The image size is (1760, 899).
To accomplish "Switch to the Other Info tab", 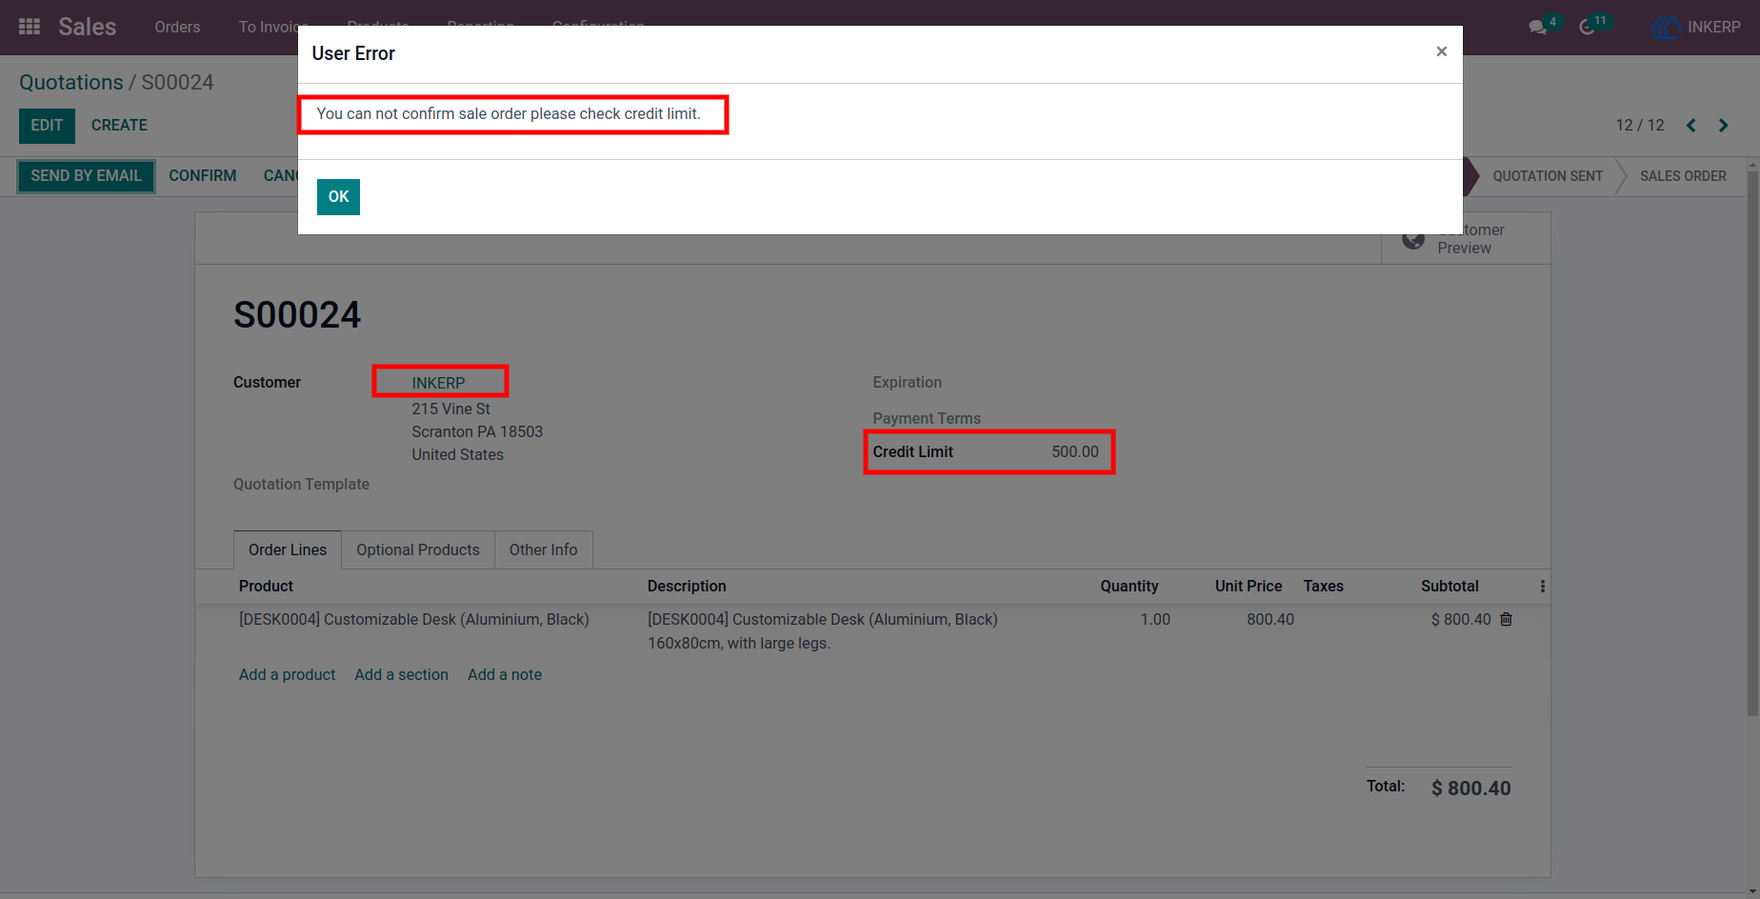I will [x=544, y=550].
